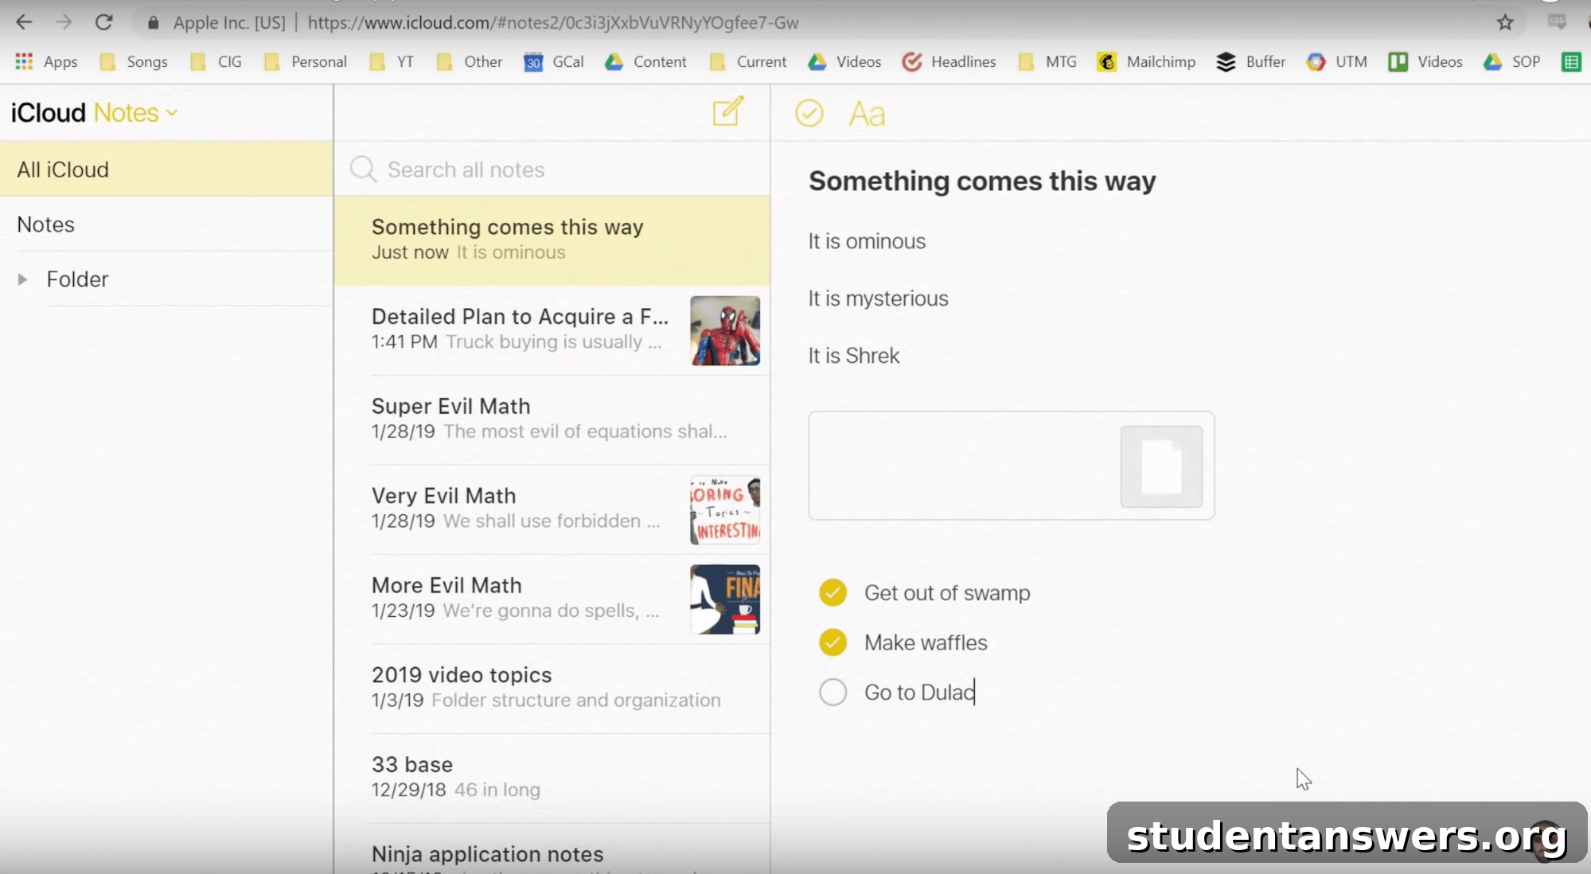Uncheck the Get out of swamp item
Viewport: 1591px width, 874px height.
point(833,592)
